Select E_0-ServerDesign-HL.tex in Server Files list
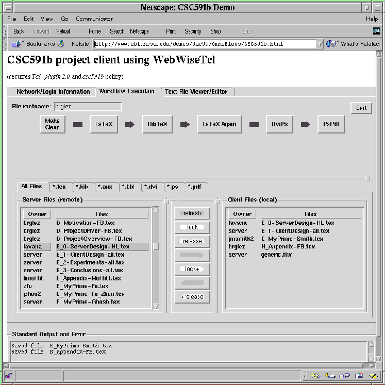 pos(93,247)
